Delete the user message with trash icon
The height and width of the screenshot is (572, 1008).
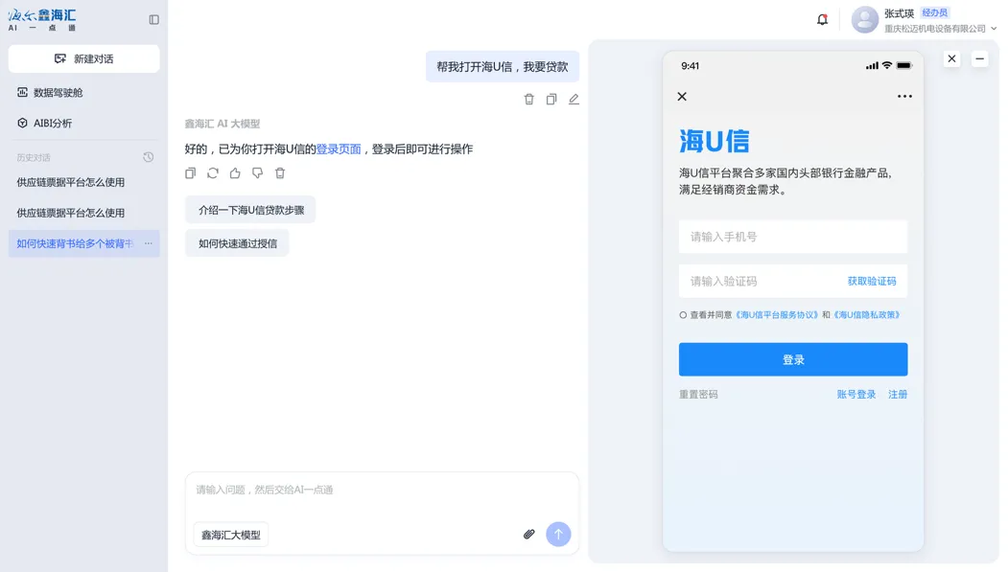528,99
